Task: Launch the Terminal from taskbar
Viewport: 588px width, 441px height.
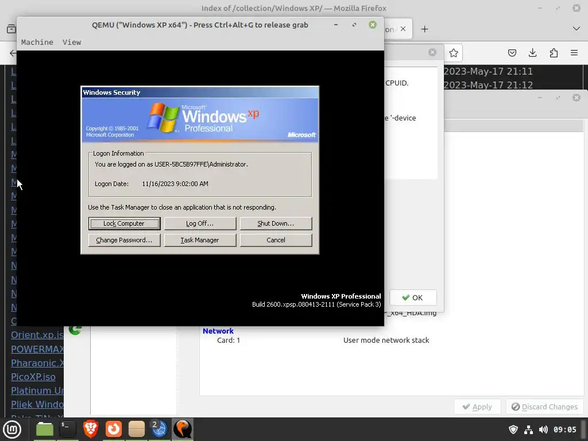Action: 68,429
